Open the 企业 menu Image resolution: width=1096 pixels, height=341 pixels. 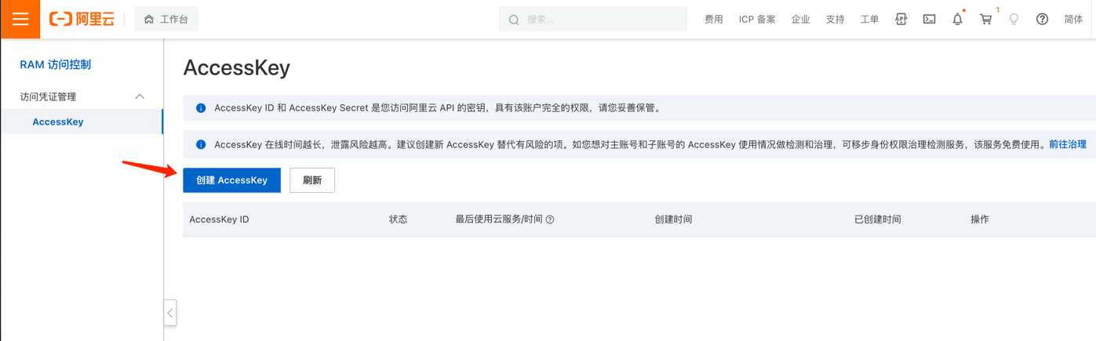pos(800,20)
